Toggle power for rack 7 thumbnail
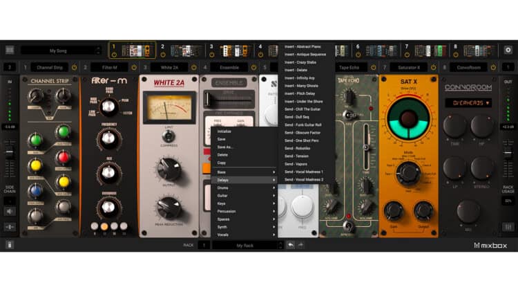This screenshot has width=518, height=292. [x=407, y=55]
